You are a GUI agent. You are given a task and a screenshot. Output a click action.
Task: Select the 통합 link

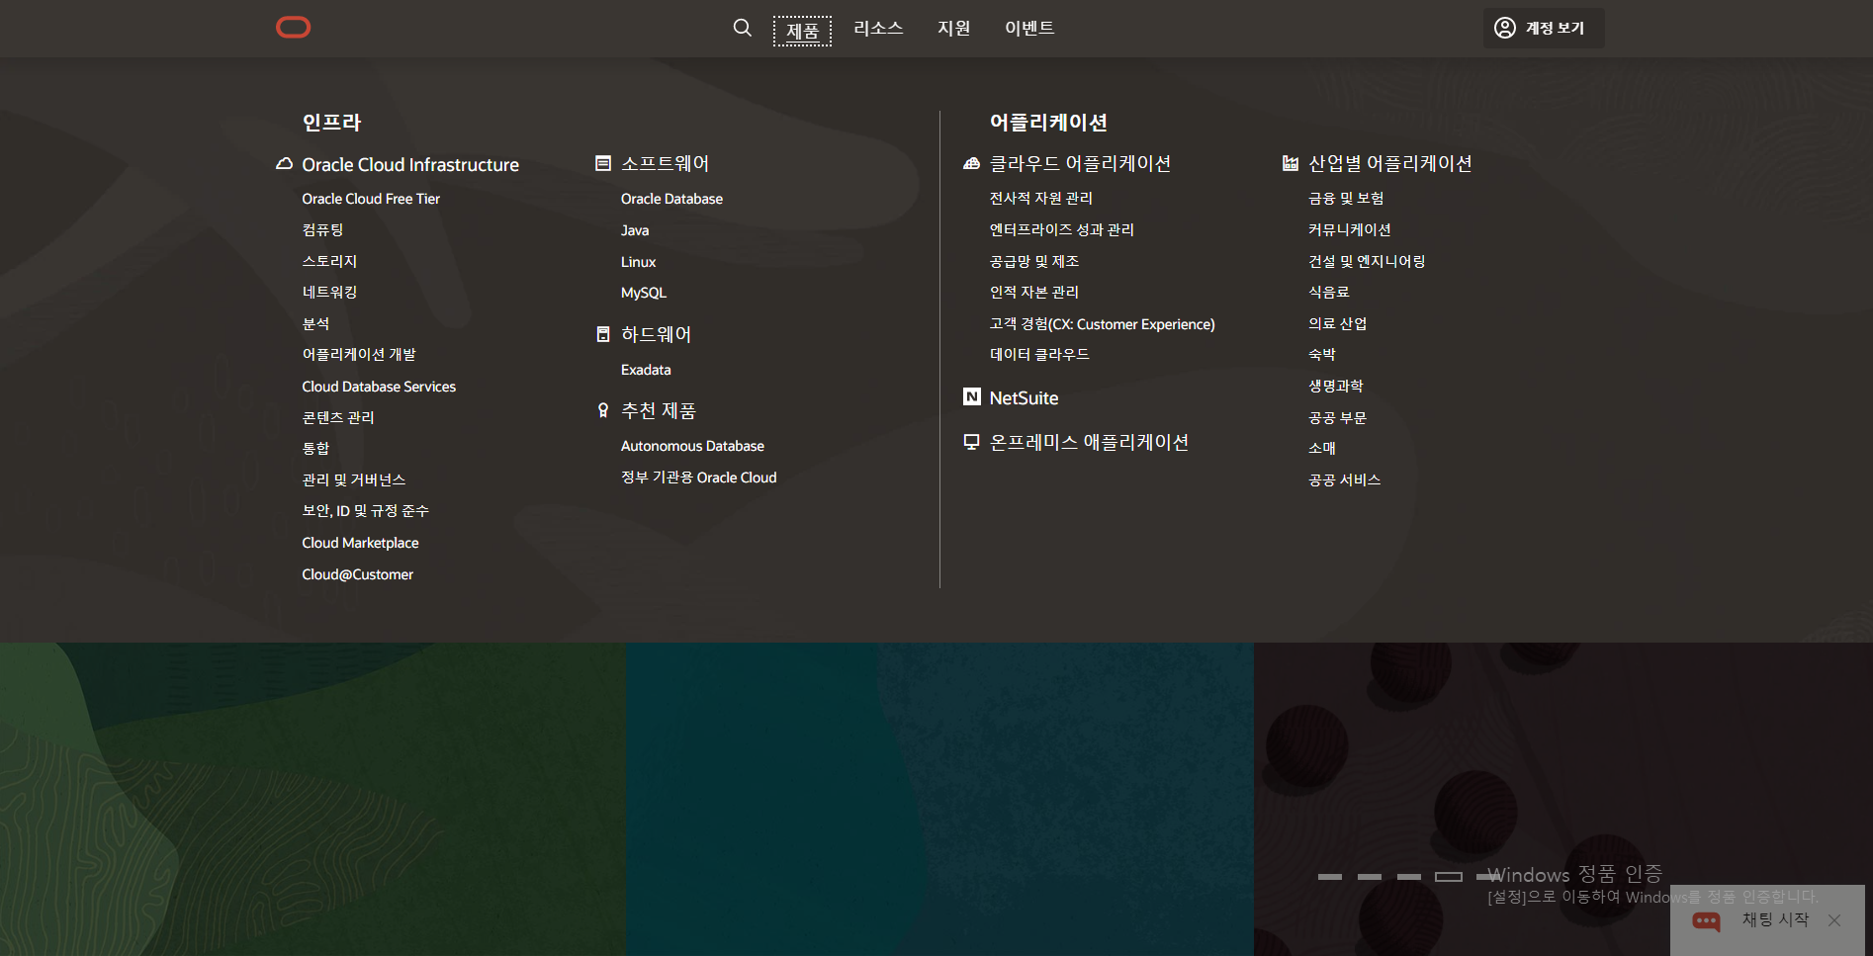point(315,448)
